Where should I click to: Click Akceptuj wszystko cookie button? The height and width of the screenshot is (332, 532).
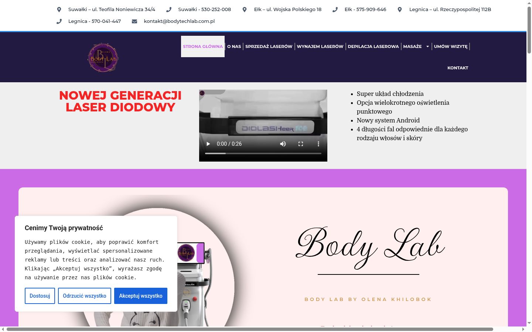click(141, 296)
